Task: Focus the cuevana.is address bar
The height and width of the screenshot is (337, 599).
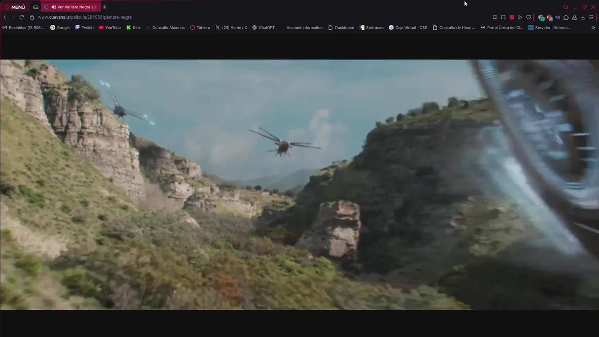Action: pyautogui.click(x=85, y=17)
